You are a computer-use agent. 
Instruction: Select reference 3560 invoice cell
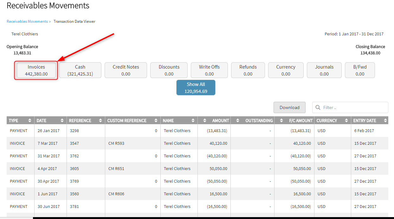(74, 194)
